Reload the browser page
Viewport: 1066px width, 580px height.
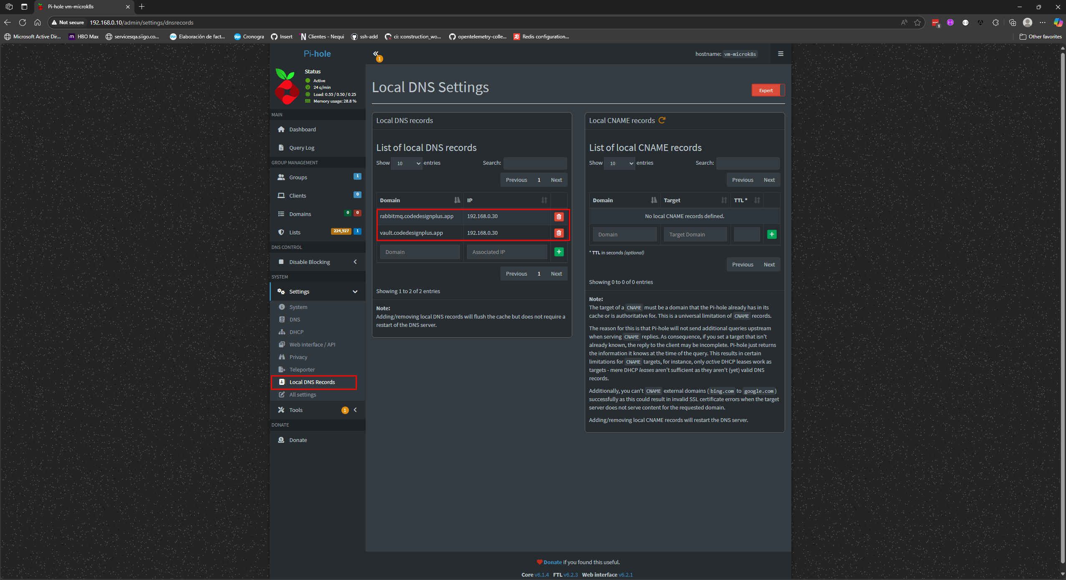[x=23, y=23]
